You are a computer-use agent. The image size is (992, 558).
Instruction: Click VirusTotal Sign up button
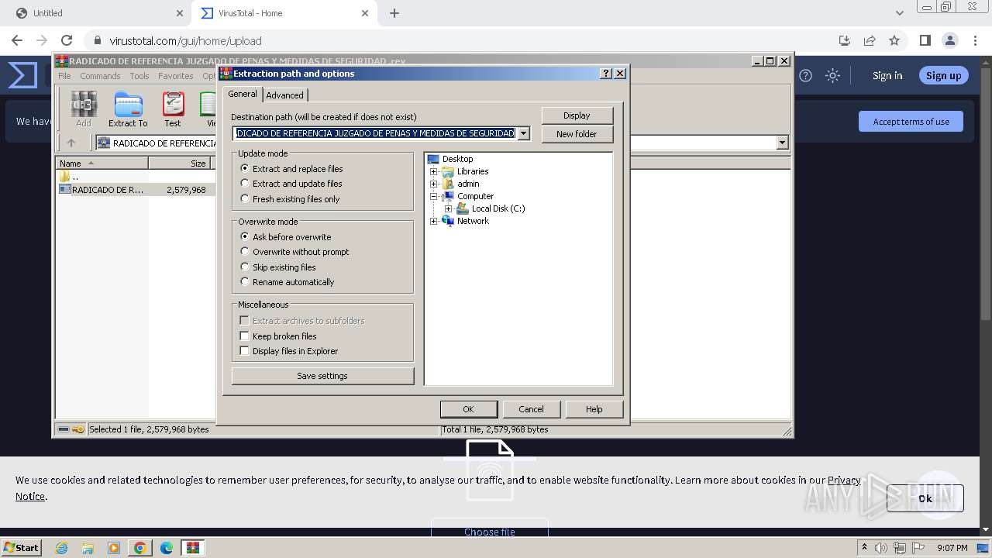click(x=943, y=75)
